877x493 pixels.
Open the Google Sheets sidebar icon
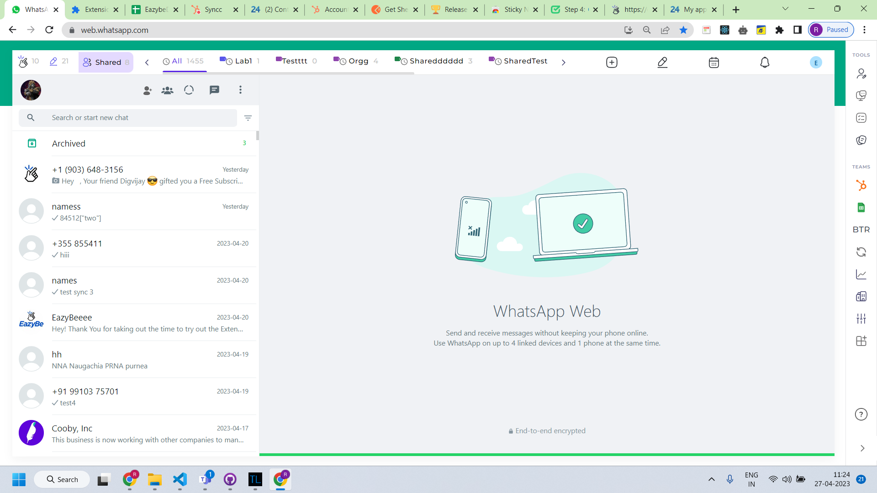point(861,208)
